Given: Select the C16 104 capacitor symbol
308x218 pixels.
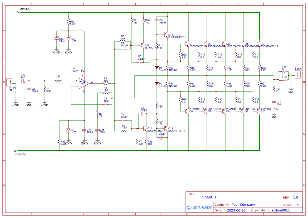Looking at the screenshot, I should (x=274, y=102).
